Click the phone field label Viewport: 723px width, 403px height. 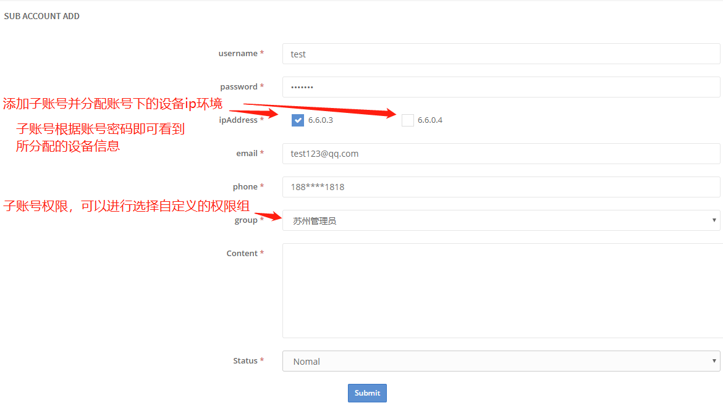245,186
